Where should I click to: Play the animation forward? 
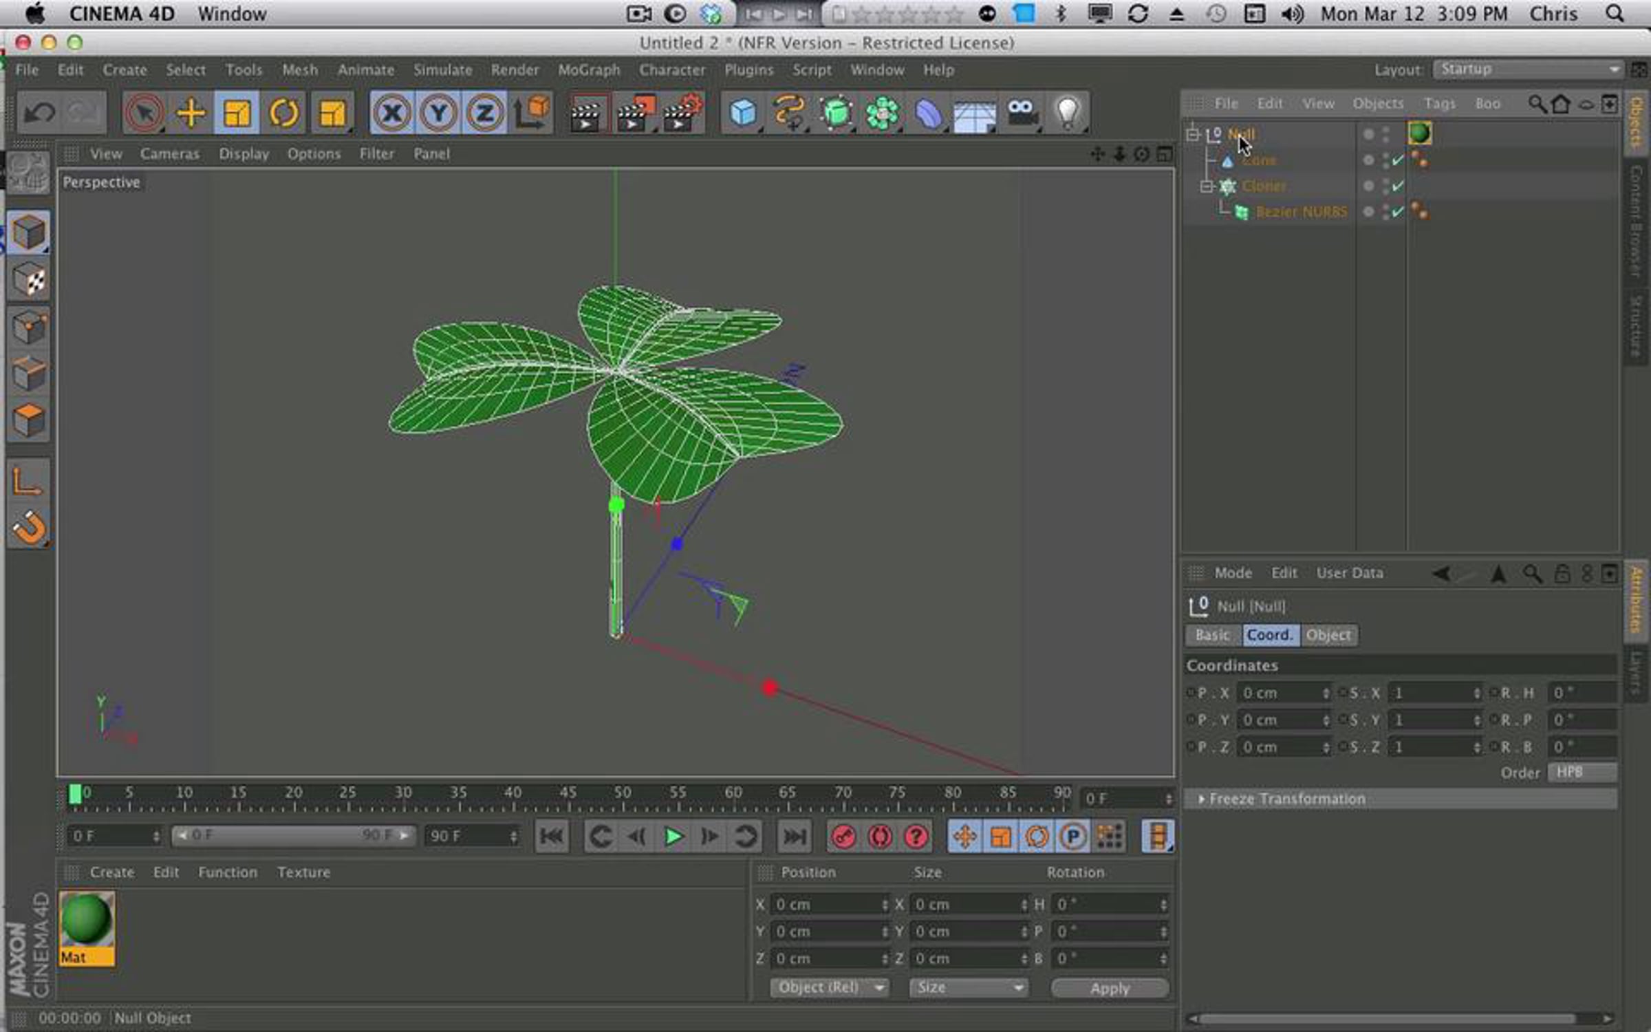pyautogui.click(x=673, y=837)
